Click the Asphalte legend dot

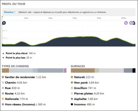pos(72,99)
